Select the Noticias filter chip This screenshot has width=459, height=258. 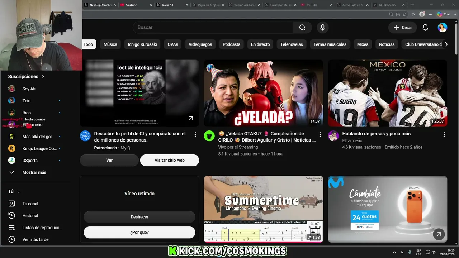[x=387, y=44]
